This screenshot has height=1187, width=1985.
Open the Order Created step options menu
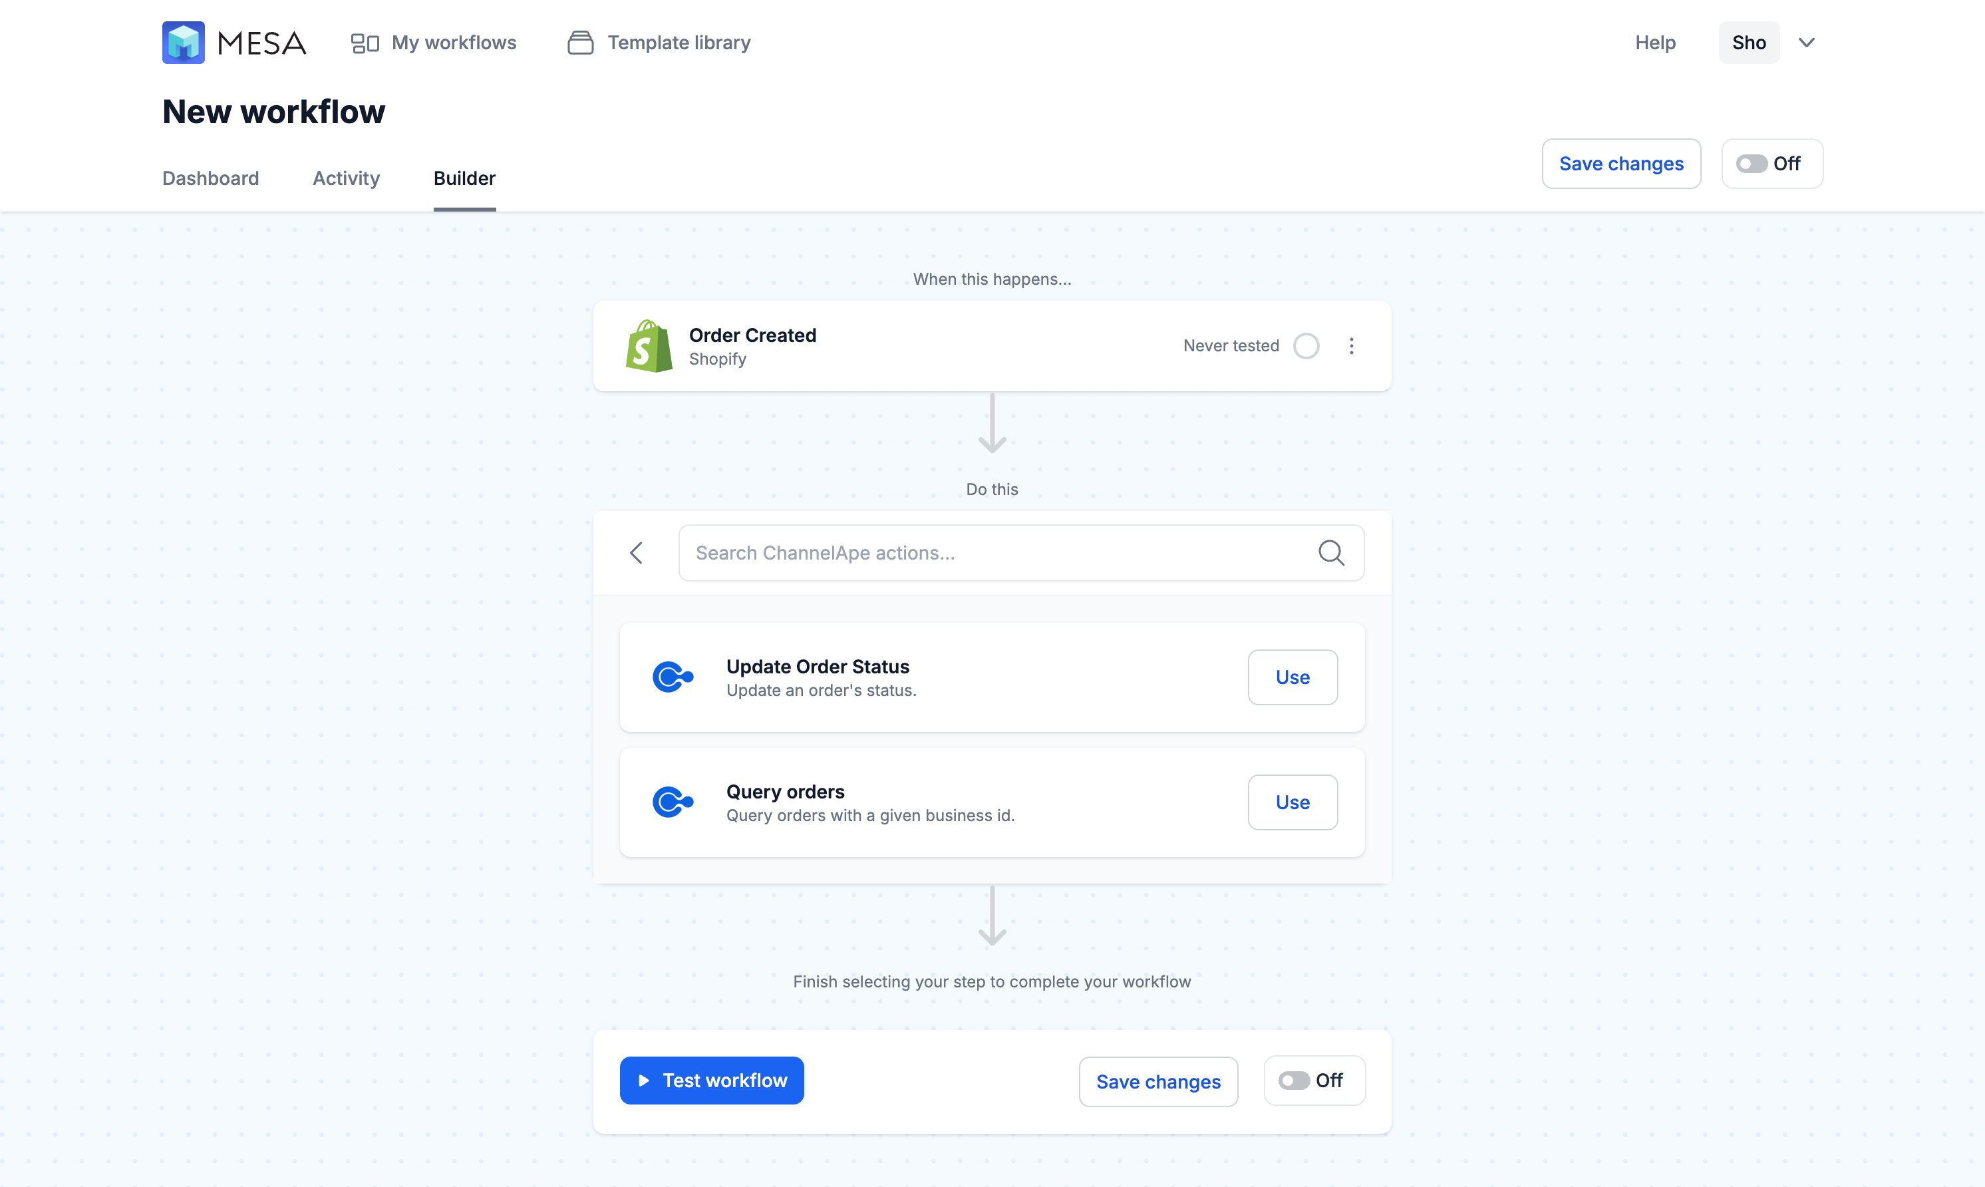pos(1351,347)
